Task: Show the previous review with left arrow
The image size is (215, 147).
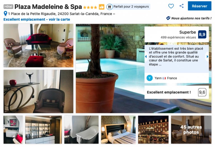Action: click(146, 56)
